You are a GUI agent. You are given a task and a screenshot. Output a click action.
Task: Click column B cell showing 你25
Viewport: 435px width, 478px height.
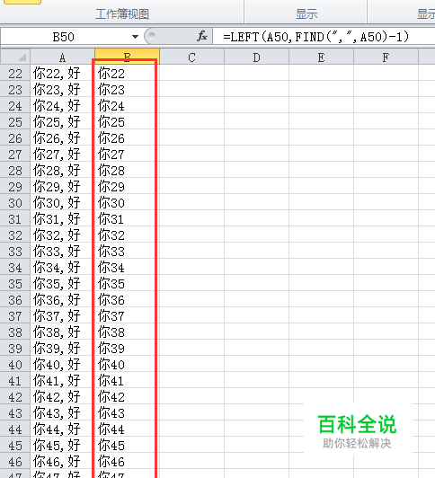[127, 121]
